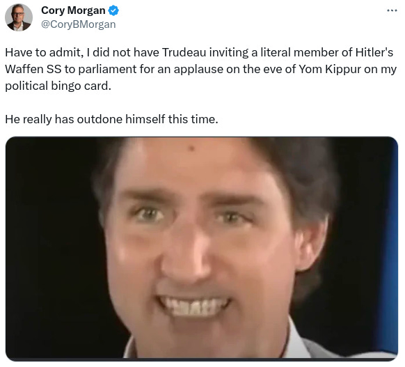Click the tweet's first paragraph text
This screenshot has width=405, height=367.
(x=200, y=69)
